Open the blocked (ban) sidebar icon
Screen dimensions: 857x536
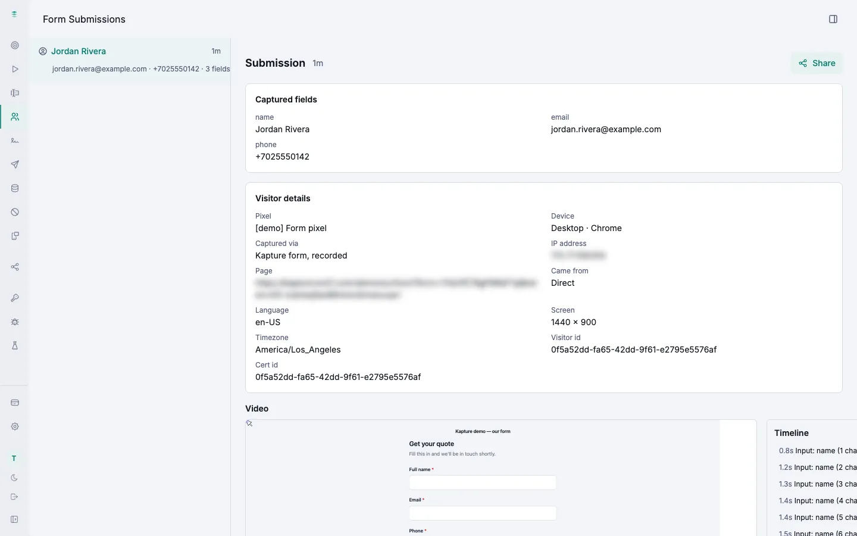15,212
